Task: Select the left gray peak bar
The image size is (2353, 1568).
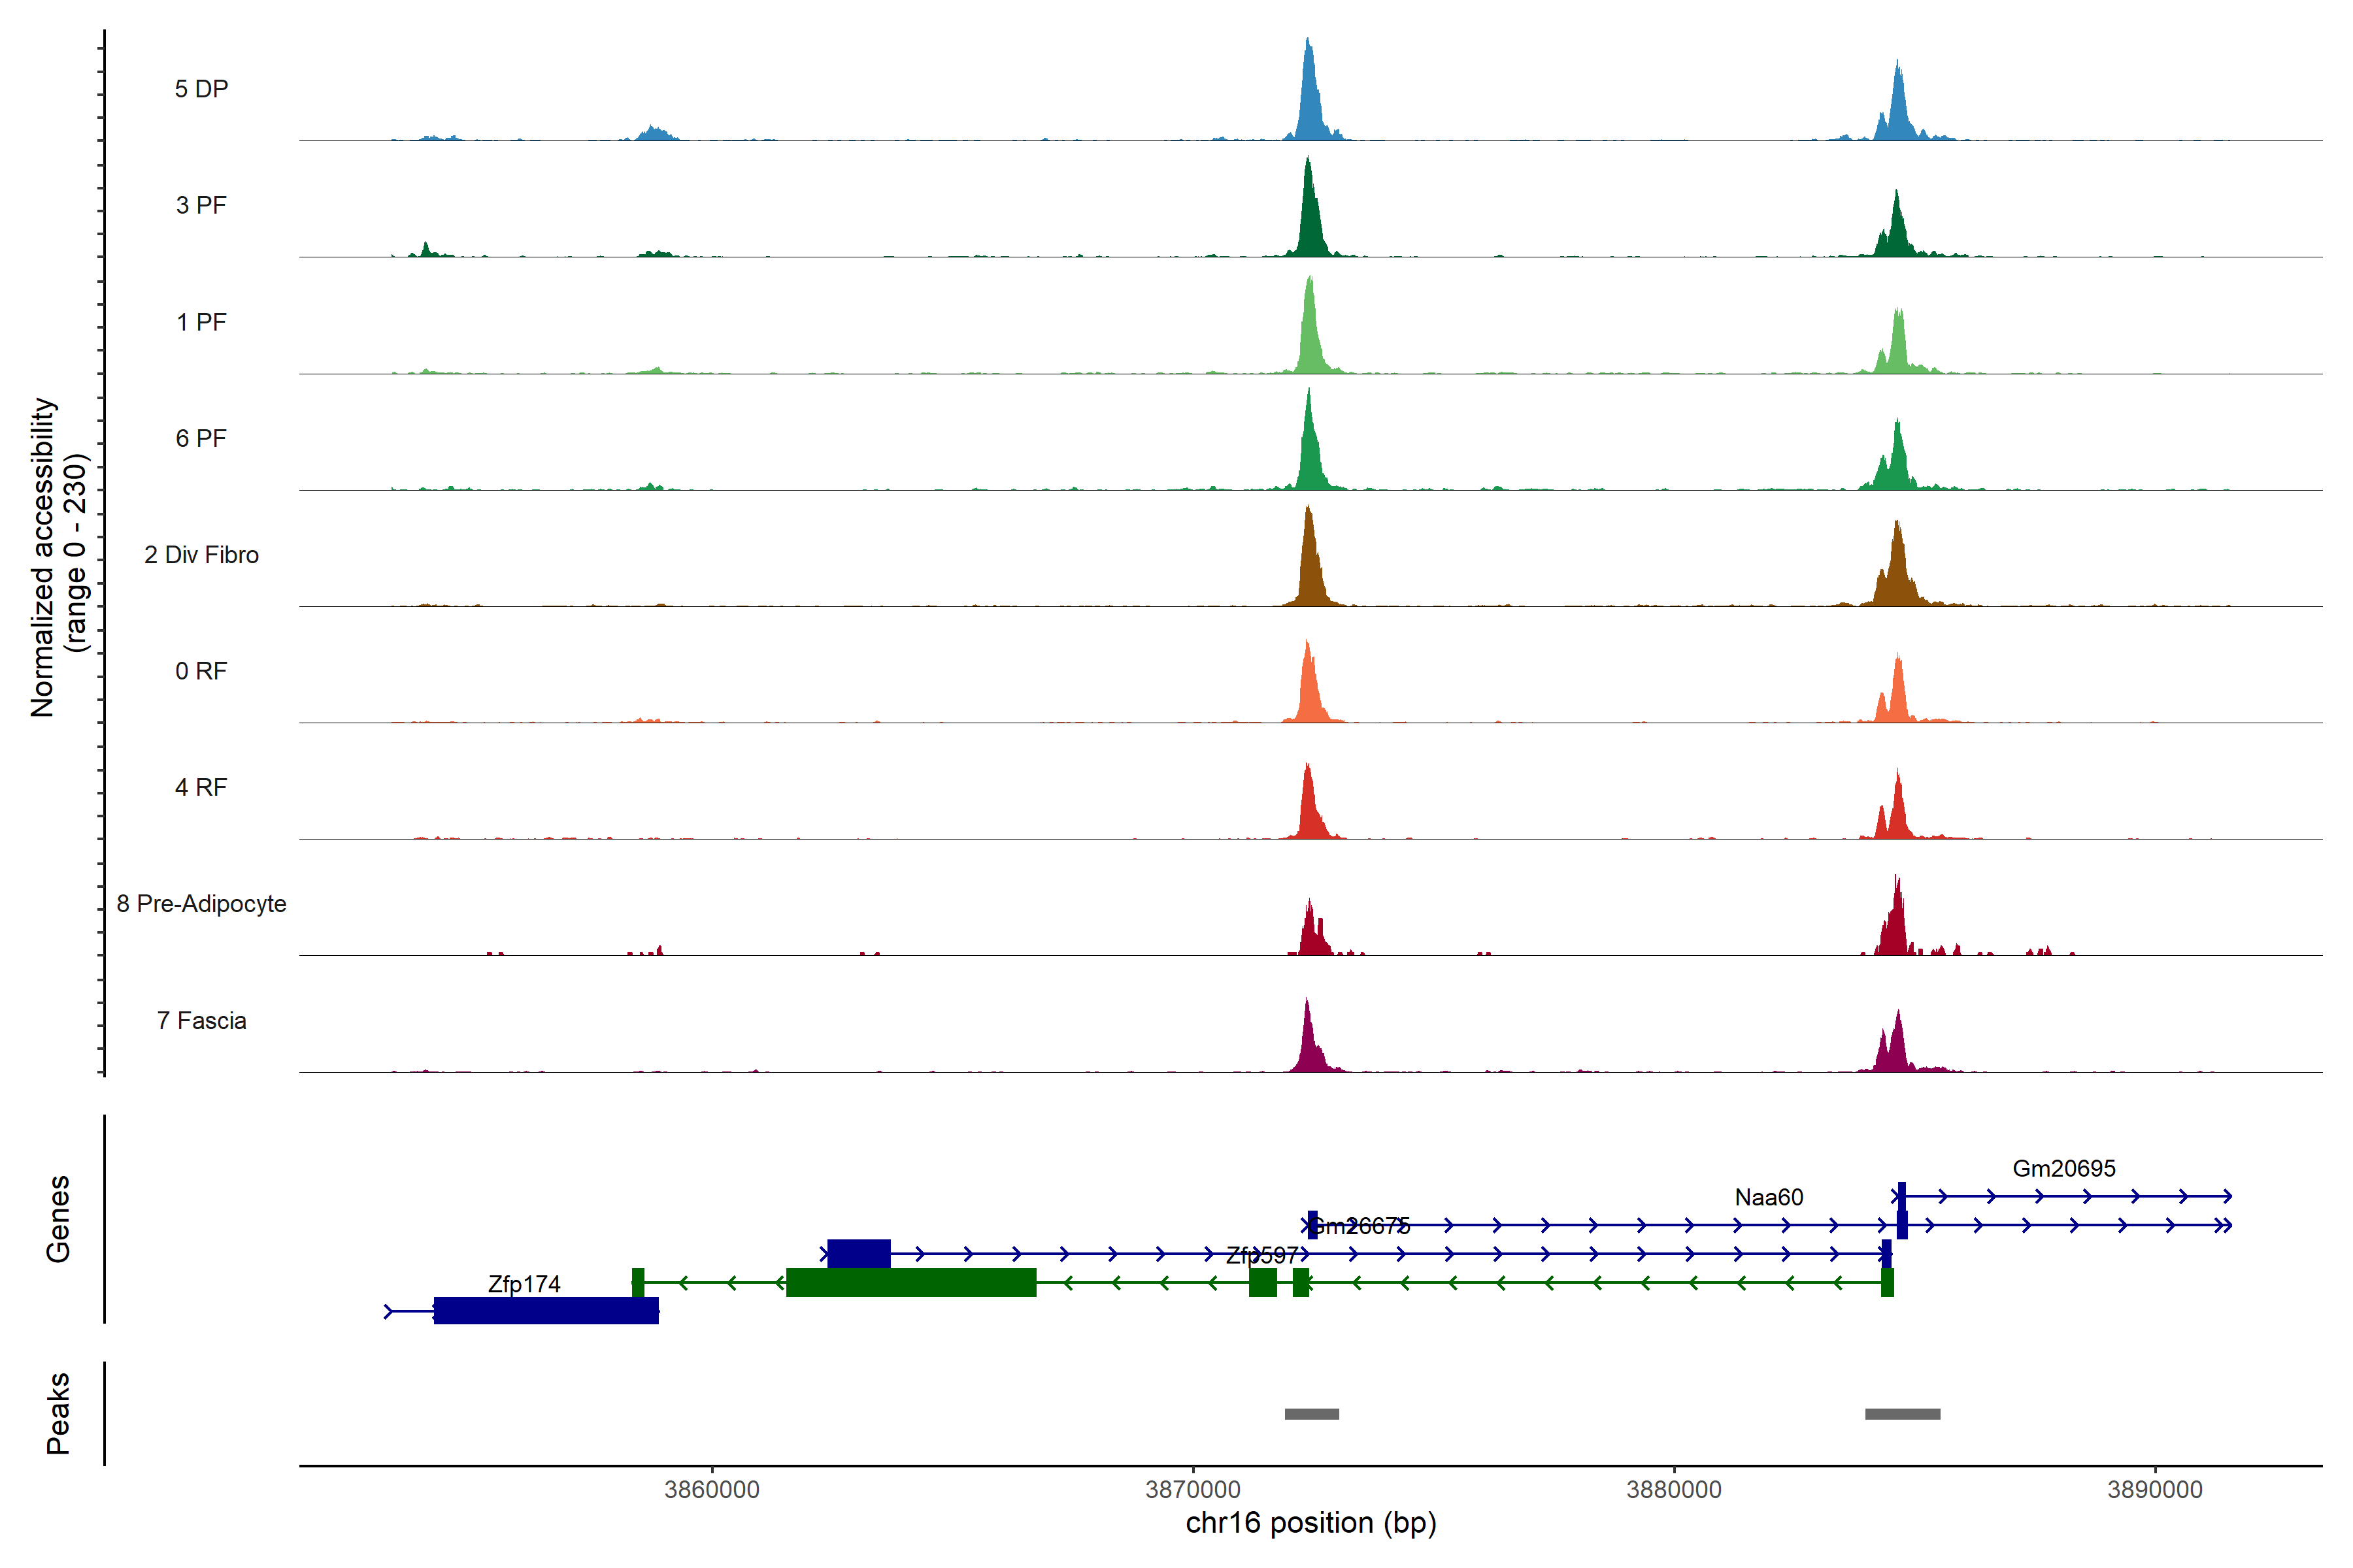Action: click(x=1312, y=1414)
